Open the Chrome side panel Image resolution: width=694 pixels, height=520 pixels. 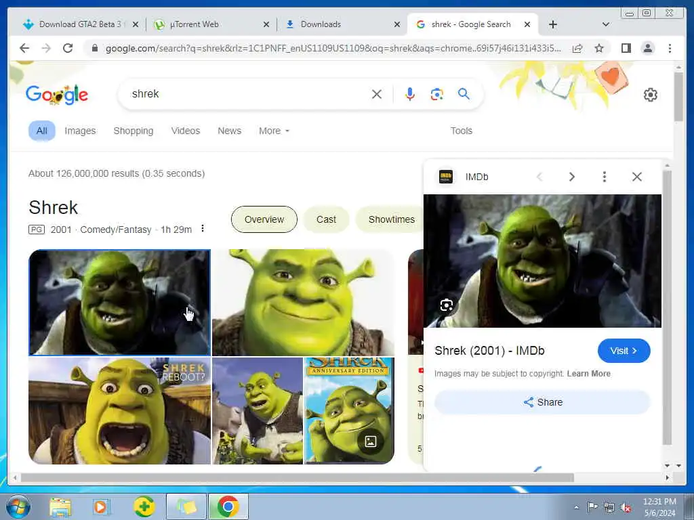tap(626, 48)
